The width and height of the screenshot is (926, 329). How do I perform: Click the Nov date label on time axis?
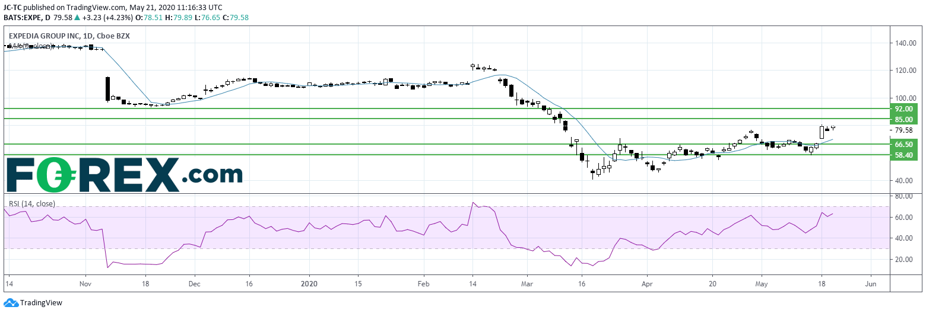click(85, 284)
